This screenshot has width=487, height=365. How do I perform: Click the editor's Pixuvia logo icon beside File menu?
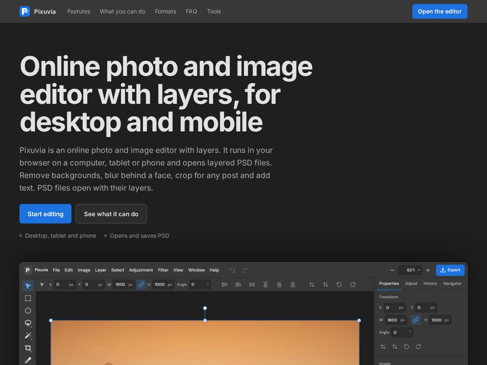click(28, 270)
